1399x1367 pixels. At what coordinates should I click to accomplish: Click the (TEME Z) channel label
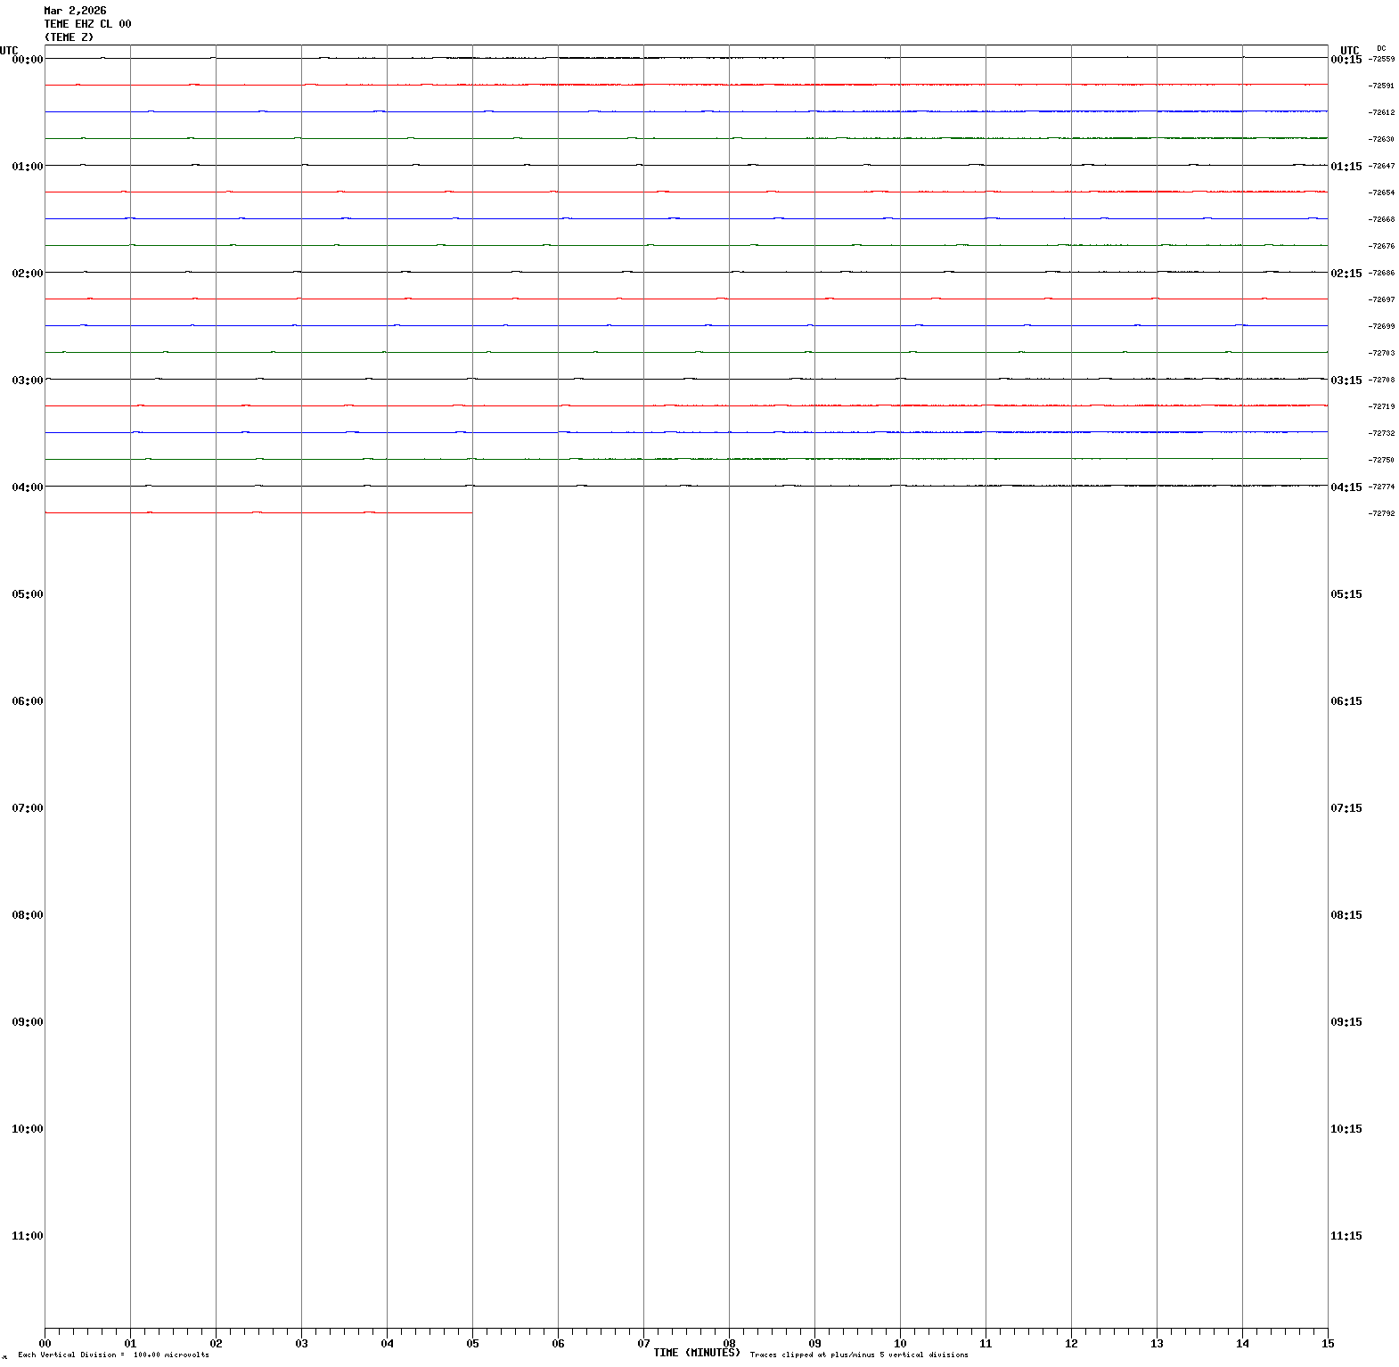pyautogui.click(x=69, y=37)
